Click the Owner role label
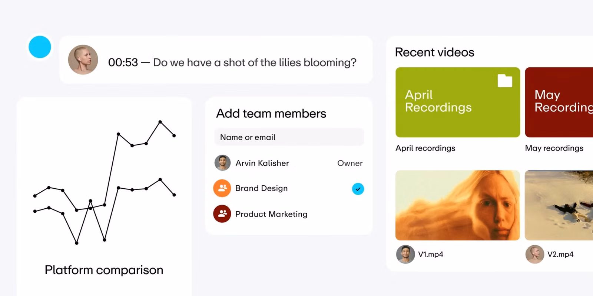 (x=349, y=163)
